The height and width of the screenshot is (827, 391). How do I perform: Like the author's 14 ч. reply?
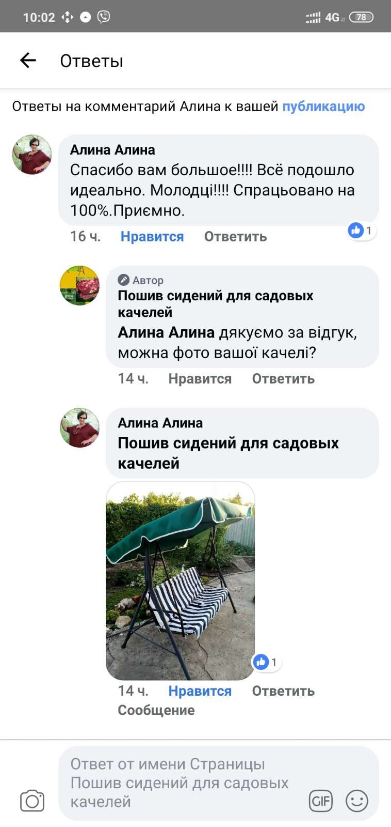200,379
